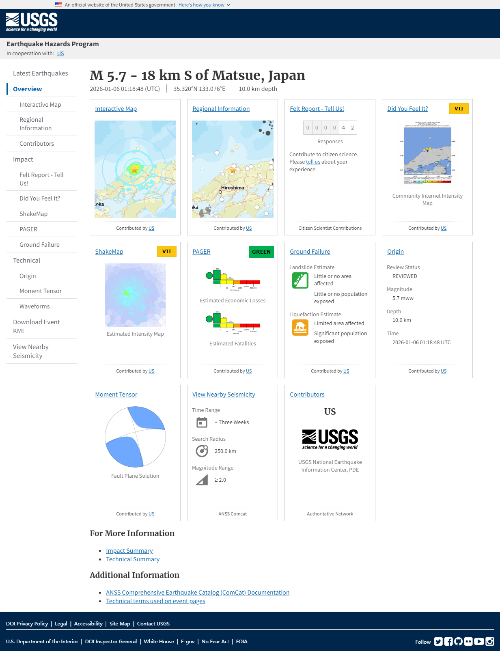Open the USGS Twitter page icon
The width and height of the screenshot is (500, 651).
click(438, 641)
